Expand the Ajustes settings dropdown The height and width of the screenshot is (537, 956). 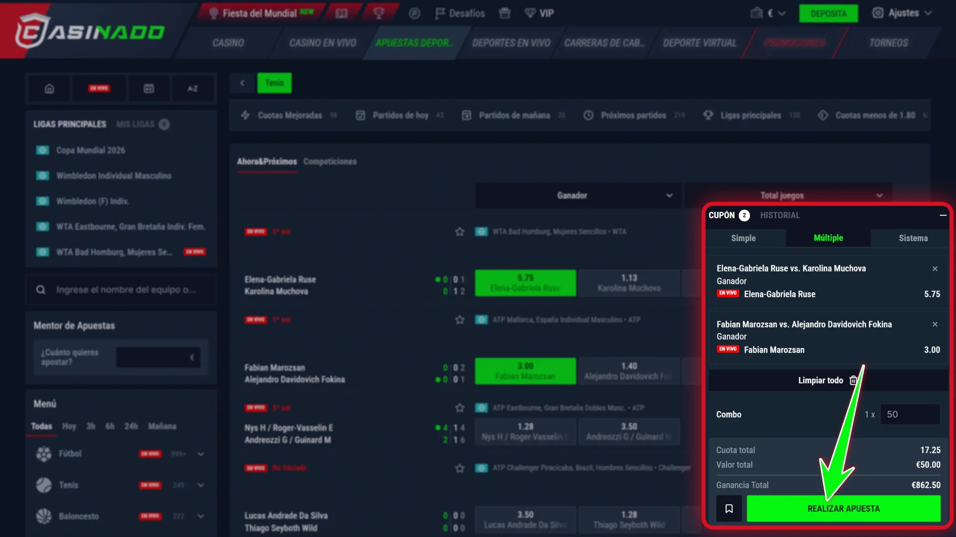(902, 13)
